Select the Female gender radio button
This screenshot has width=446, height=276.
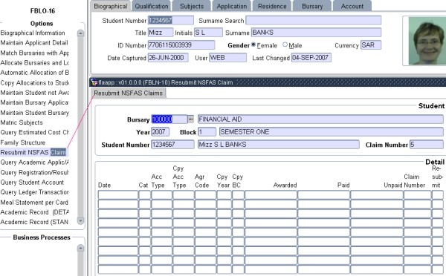pyautogui.click(x=253, y=45)
